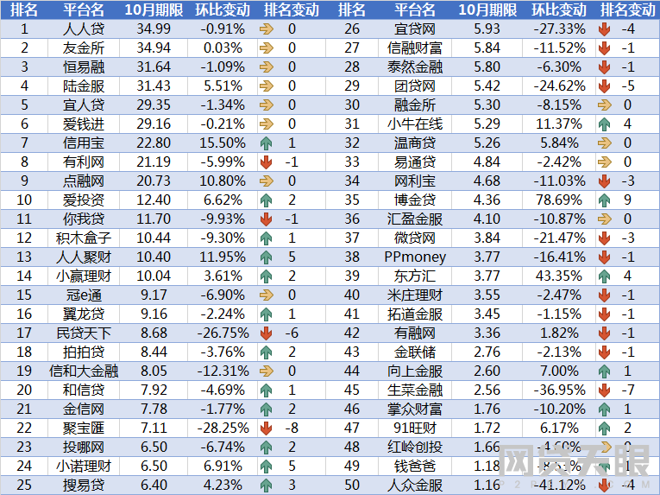Select the 宜人贷 platform name cell

tap(84, 105)
